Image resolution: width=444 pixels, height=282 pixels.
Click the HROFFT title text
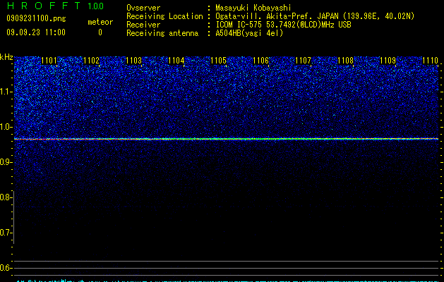click(x=44, y=6)
